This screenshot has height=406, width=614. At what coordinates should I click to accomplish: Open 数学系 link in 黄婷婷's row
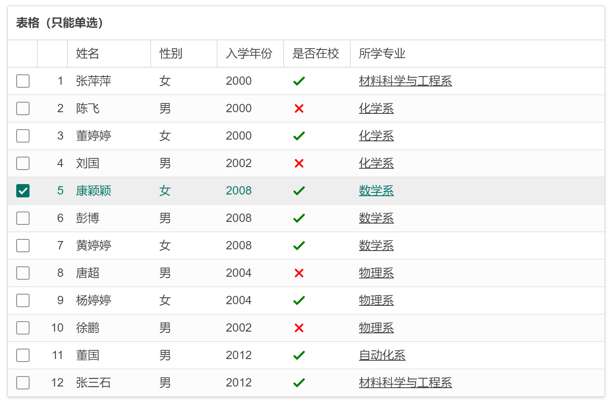point(376,246)
